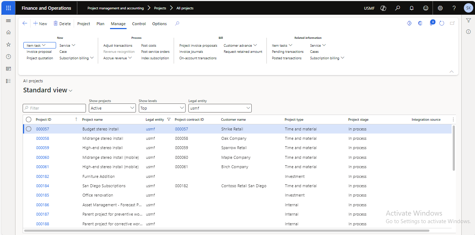This screenshot has width=475, height=235.
Task: Click the back arrow in action pane
Action: [x=25, y=23]
